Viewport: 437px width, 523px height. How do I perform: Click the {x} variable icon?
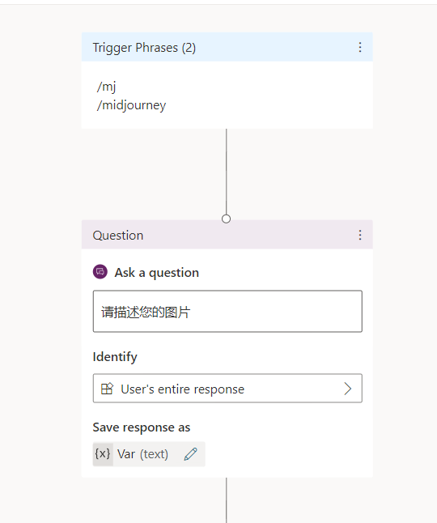(103, 454)
